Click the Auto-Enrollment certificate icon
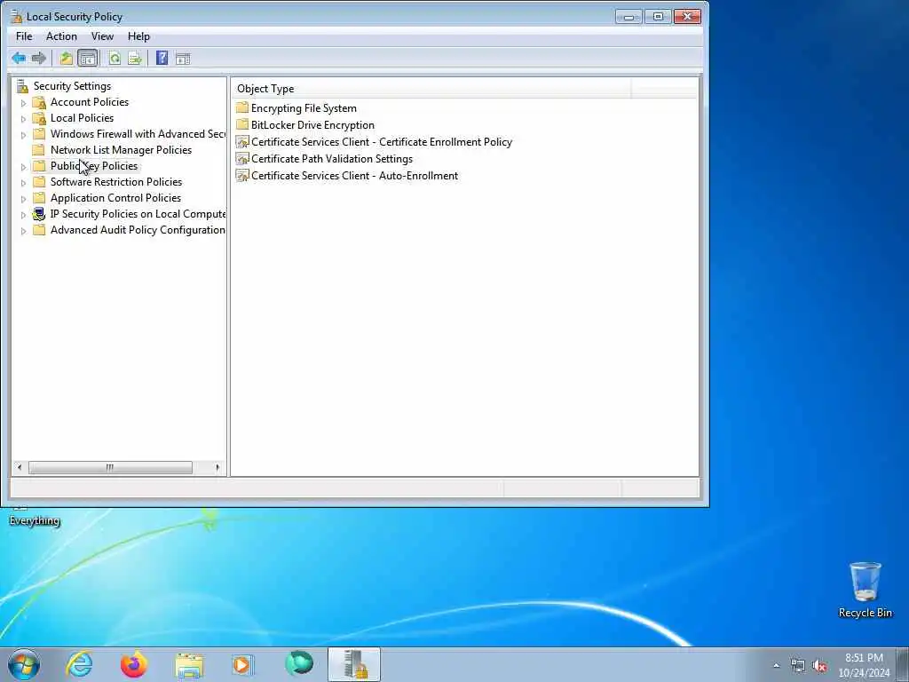 [x=242, y=175]
